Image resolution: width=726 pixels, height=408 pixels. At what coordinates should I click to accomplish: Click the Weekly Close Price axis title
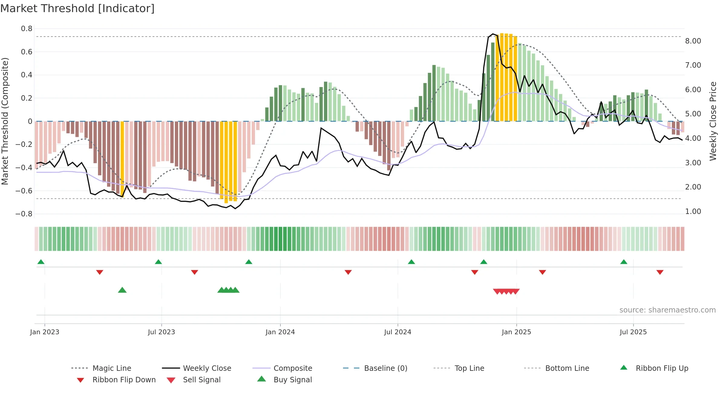pos(713,121)
